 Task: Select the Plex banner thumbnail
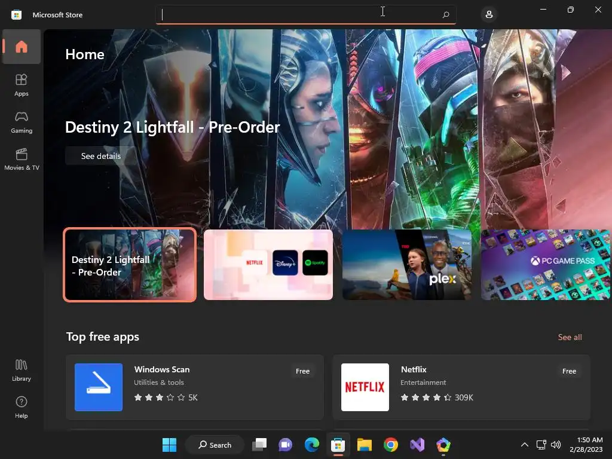coord(406,265)
